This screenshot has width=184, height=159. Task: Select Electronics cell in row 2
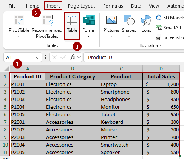point(73,84)
